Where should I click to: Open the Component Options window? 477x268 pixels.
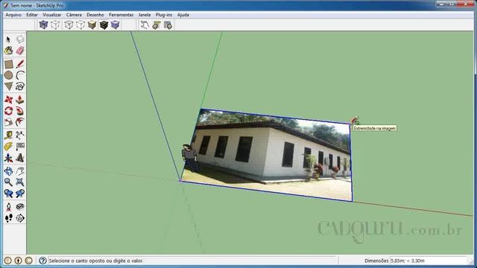tap(157, 25)
